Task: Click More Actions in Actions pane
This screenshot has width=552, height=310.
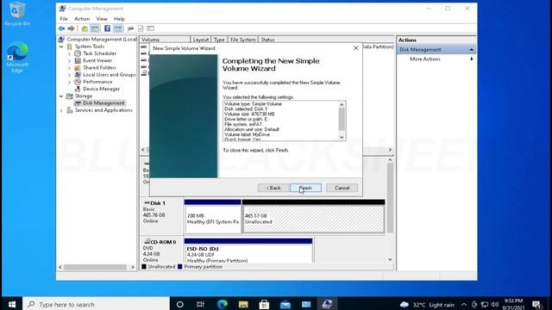Action: tap(425, 59)
